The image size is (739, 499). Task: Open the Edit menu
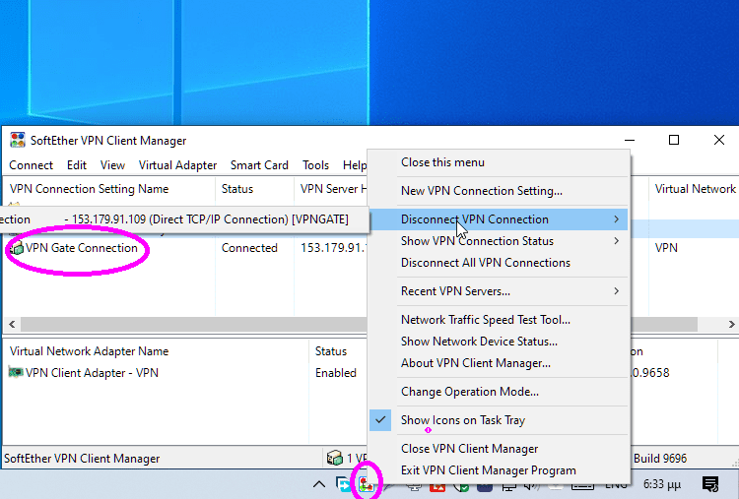76,165
